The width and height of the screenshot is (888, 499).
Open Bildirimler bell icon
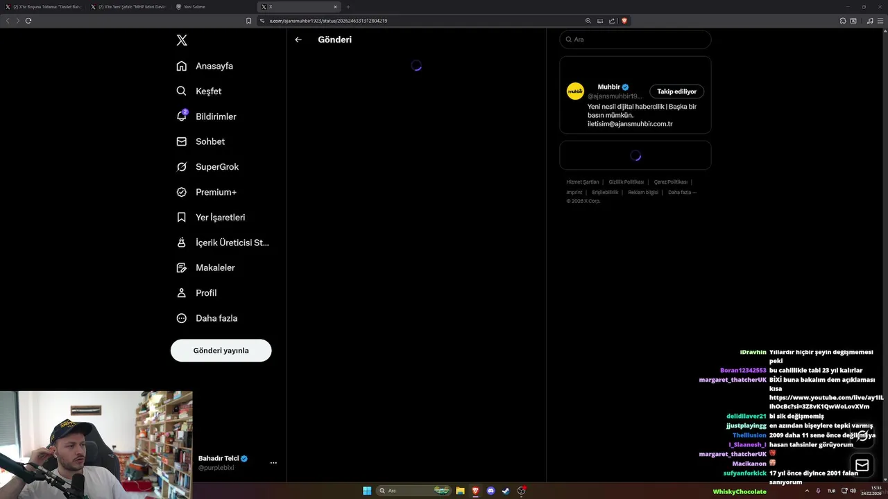(182, 116)
